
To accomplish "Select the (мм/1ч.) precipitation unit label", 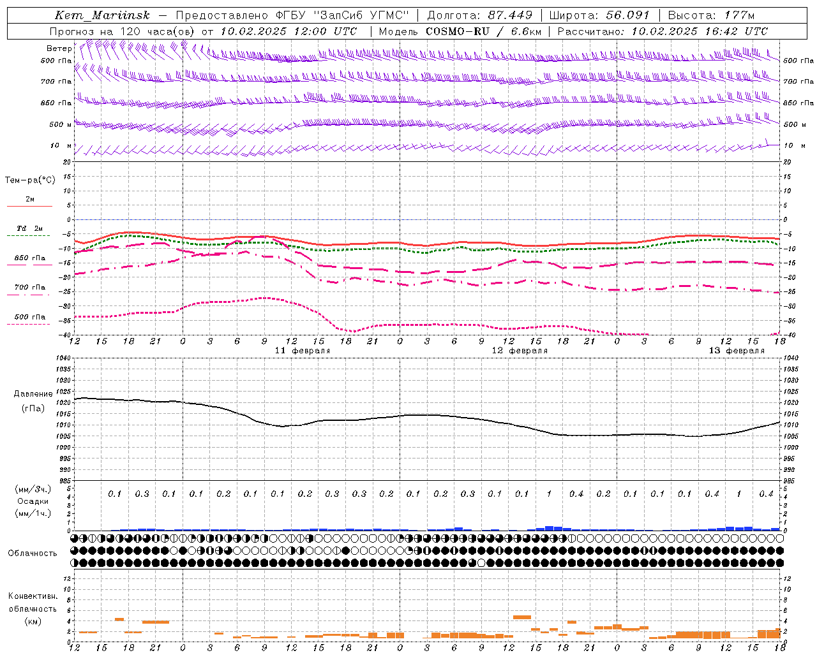I will click(33, 514).
